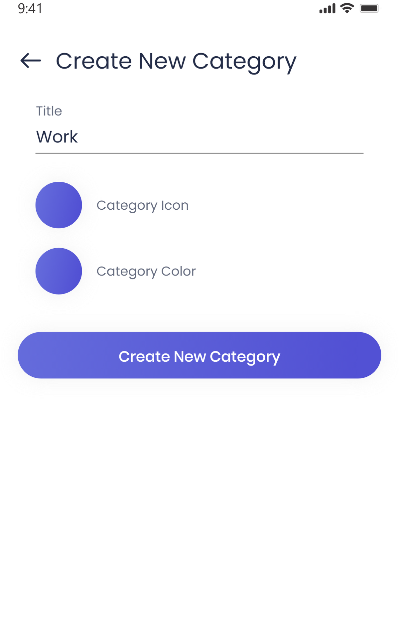Select the purple circle next to Category Icon

[59, 205]
